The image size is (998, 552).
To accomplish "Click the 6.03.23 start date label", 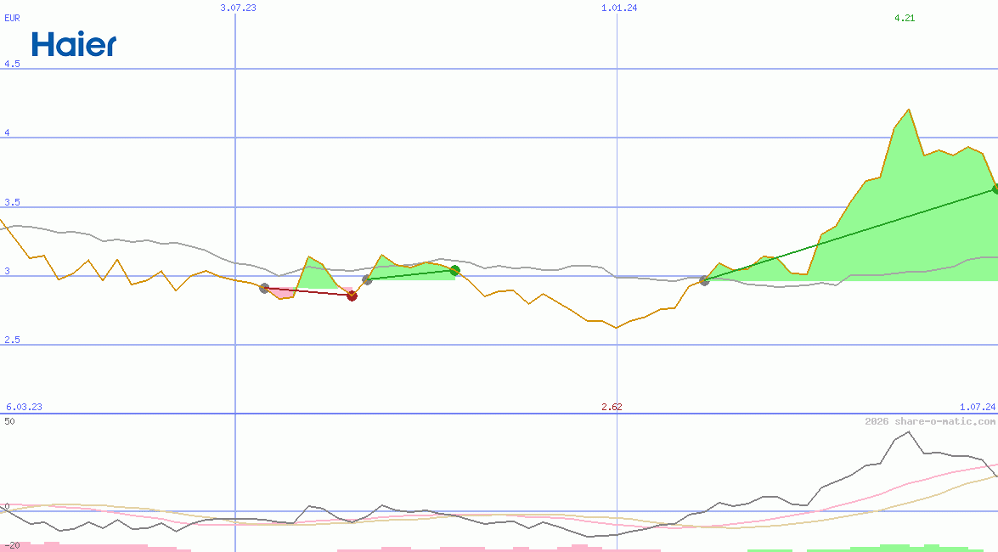I will coord(24,407).
